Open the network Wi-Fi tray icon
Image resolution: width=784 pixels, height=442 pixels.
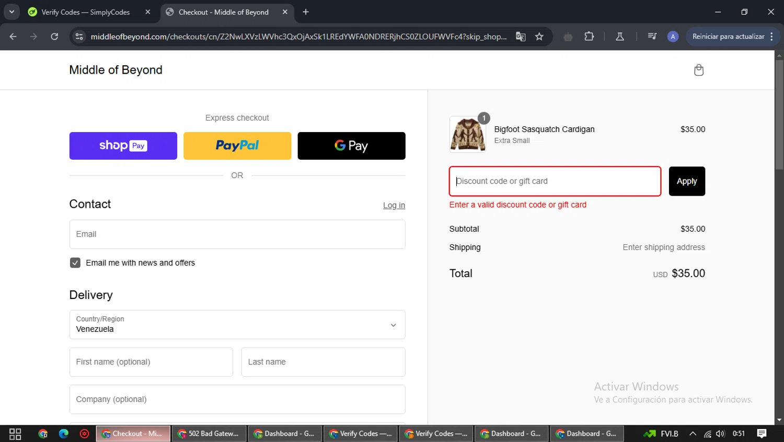[707, 434]
